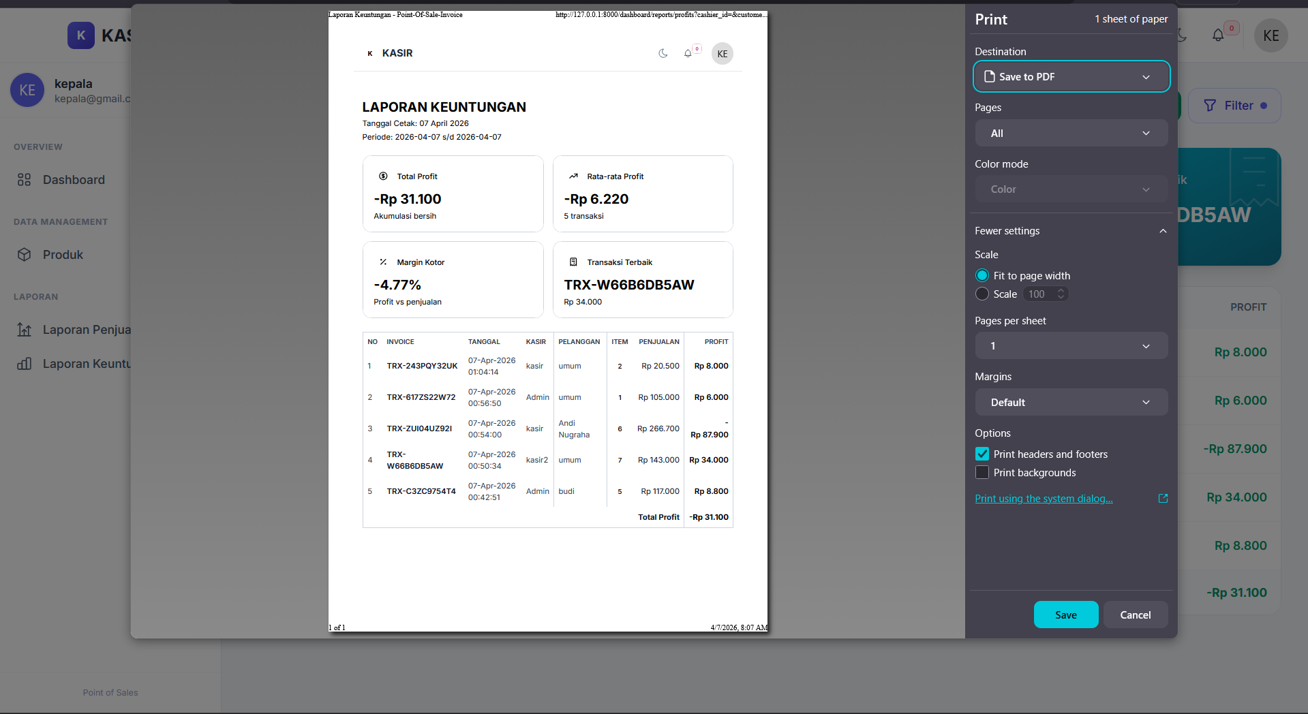This screenshot has width=1308, height=714.
Task: Open Dashboard from sidebar menu
Action: (x=74, y=180)
